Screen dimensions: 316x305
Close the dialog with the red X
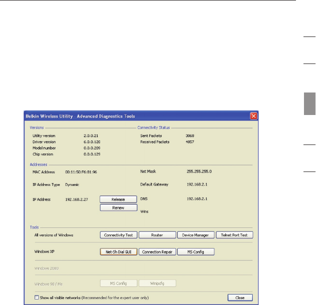(x=253, y=116)
